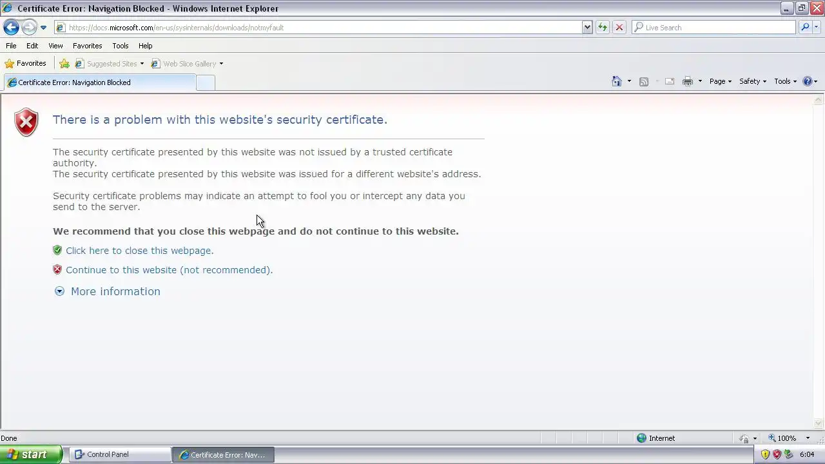Viewport: 825px width, 464px height.
Task: Click the Start button
Action: click(x=31, y=454)
